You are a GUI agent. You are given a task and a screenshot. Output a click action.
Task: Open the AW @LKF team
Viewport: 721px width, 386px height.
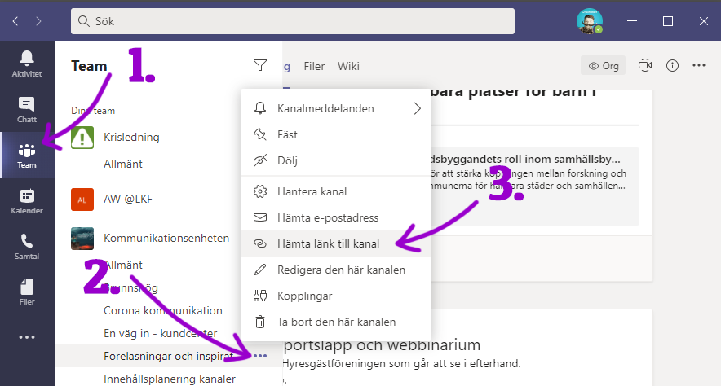(128, 200)
